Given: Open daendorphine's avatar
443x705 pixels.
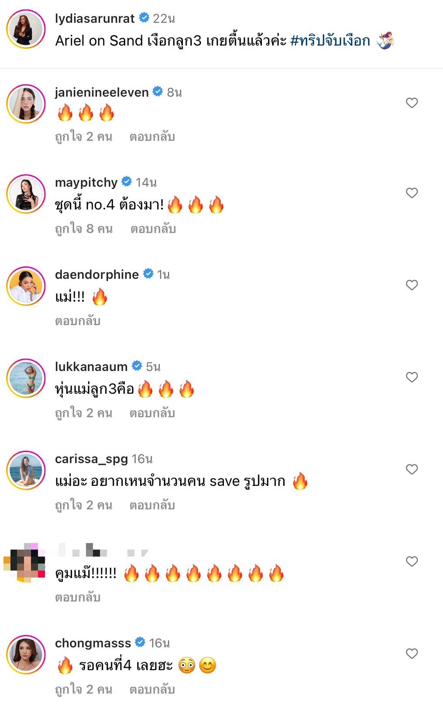Looking at the screenshot, I should pos(26,286).
